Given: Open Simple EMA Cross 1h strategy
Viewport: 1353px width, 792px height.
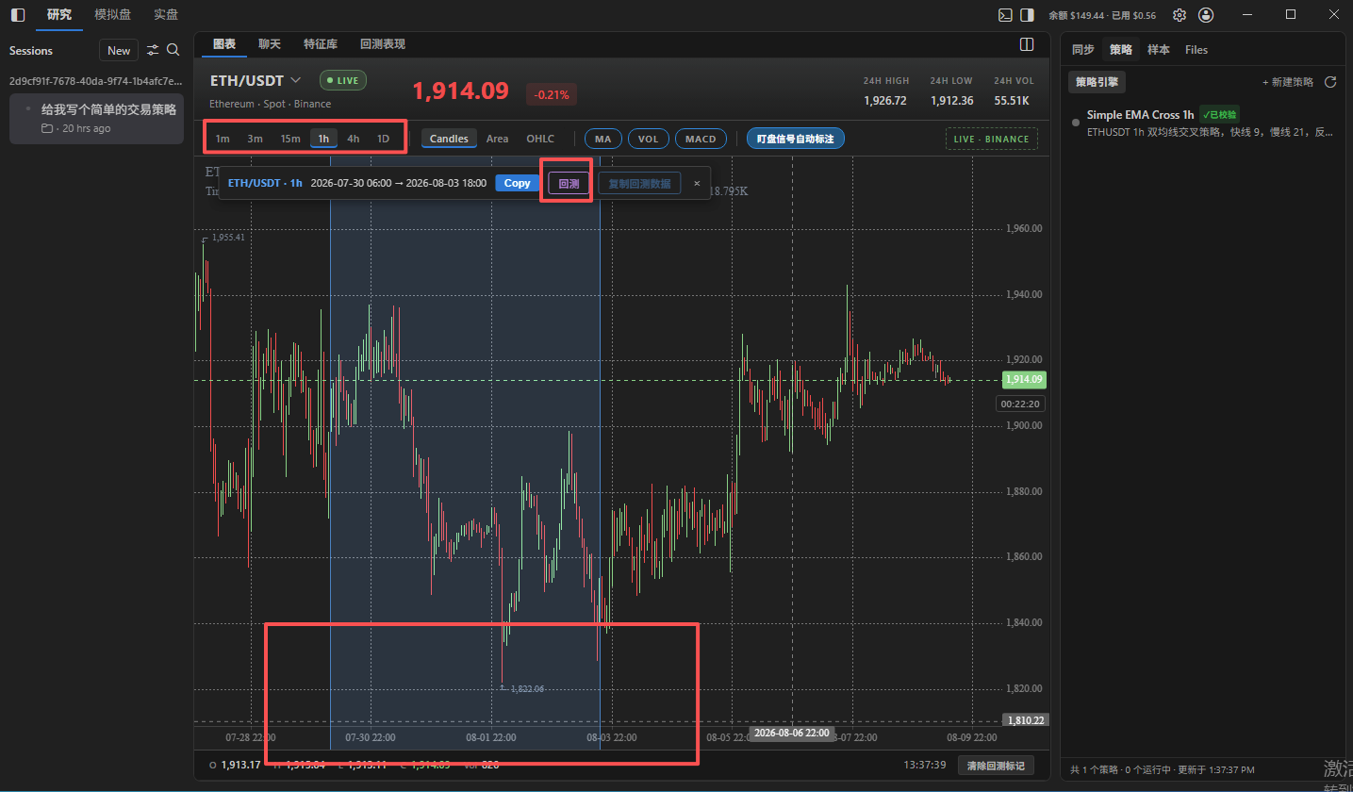Looking at the screenshot, I should pos(1202,124).
